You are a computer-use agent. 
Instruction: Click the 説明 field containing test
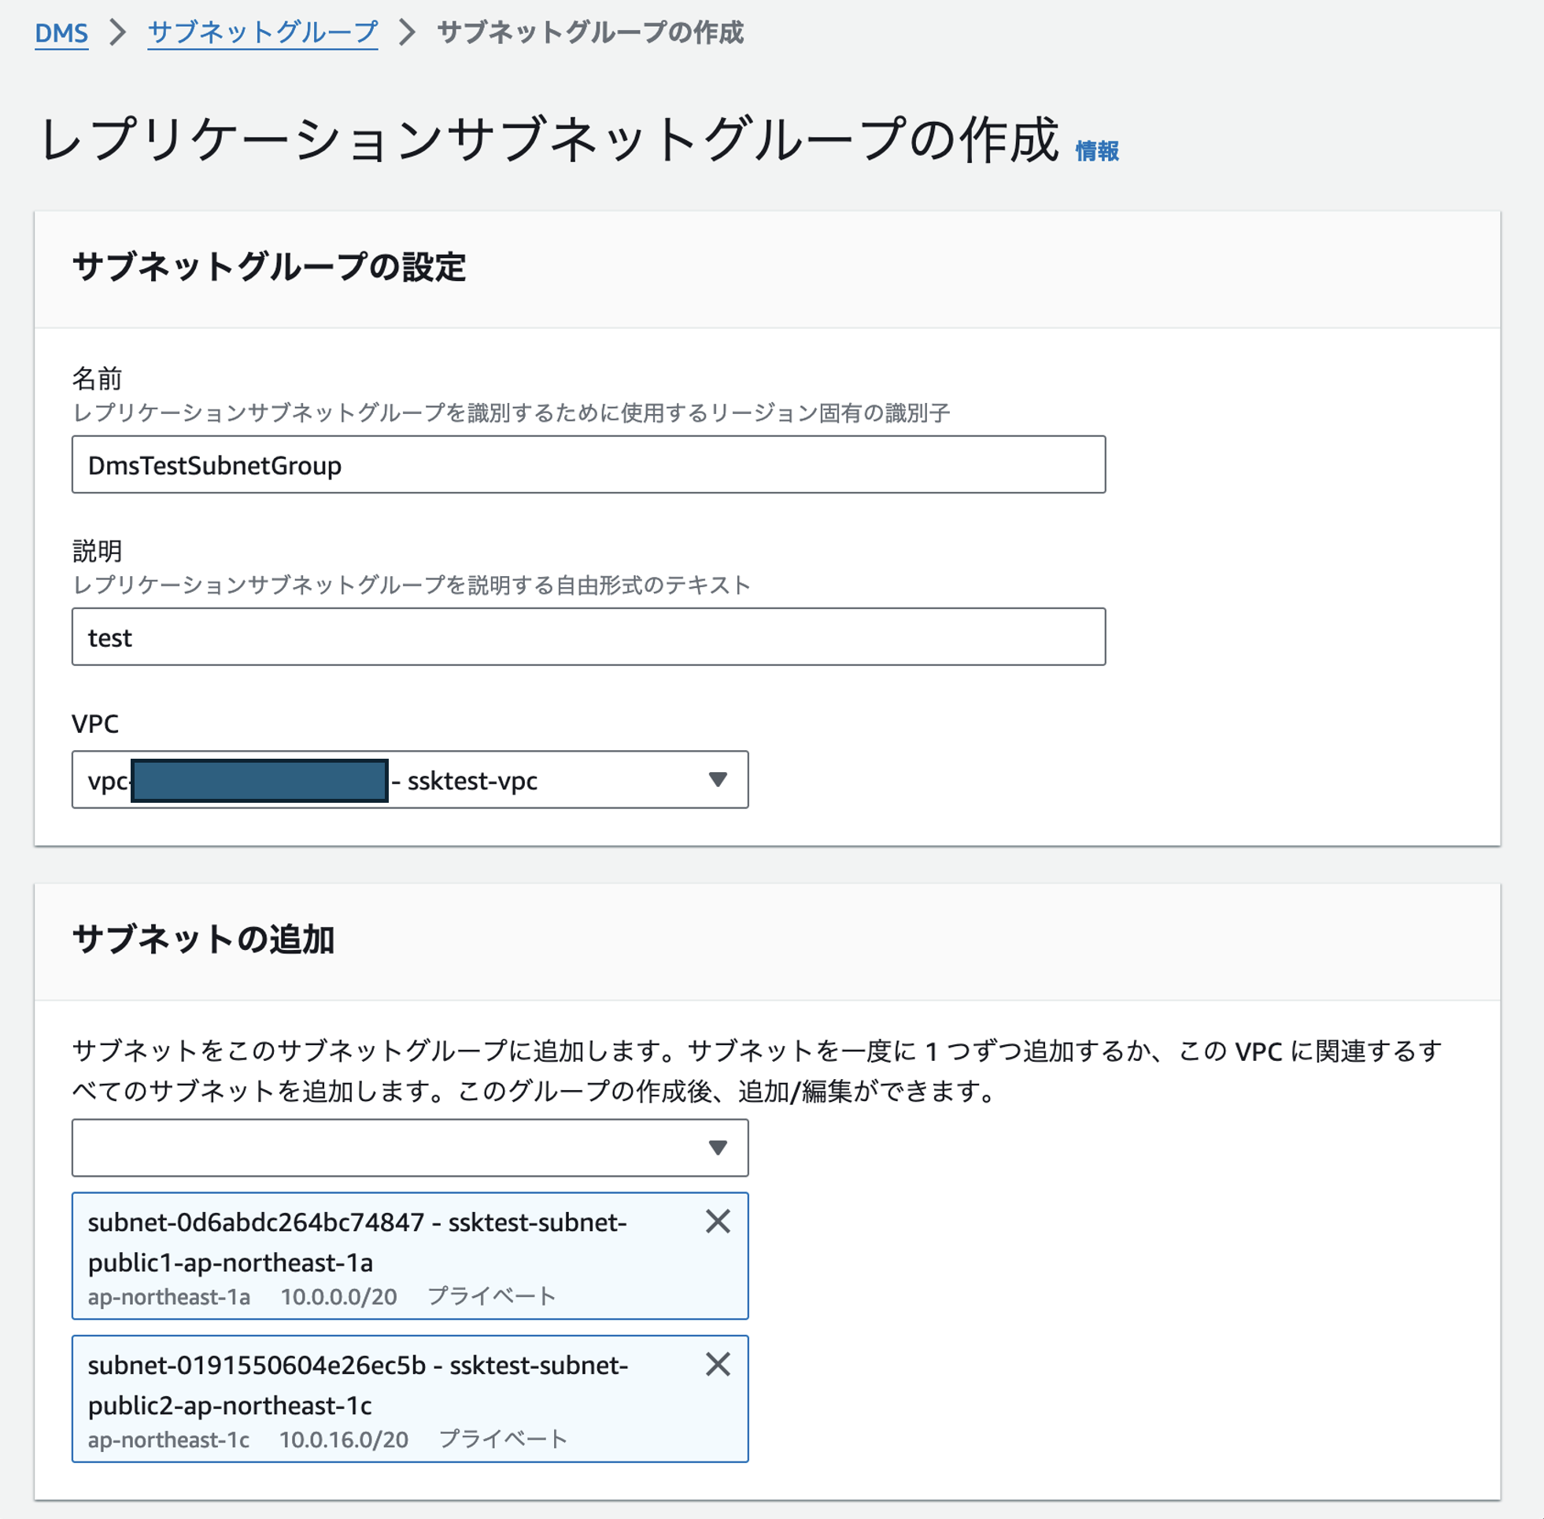[x=588, y=637]
